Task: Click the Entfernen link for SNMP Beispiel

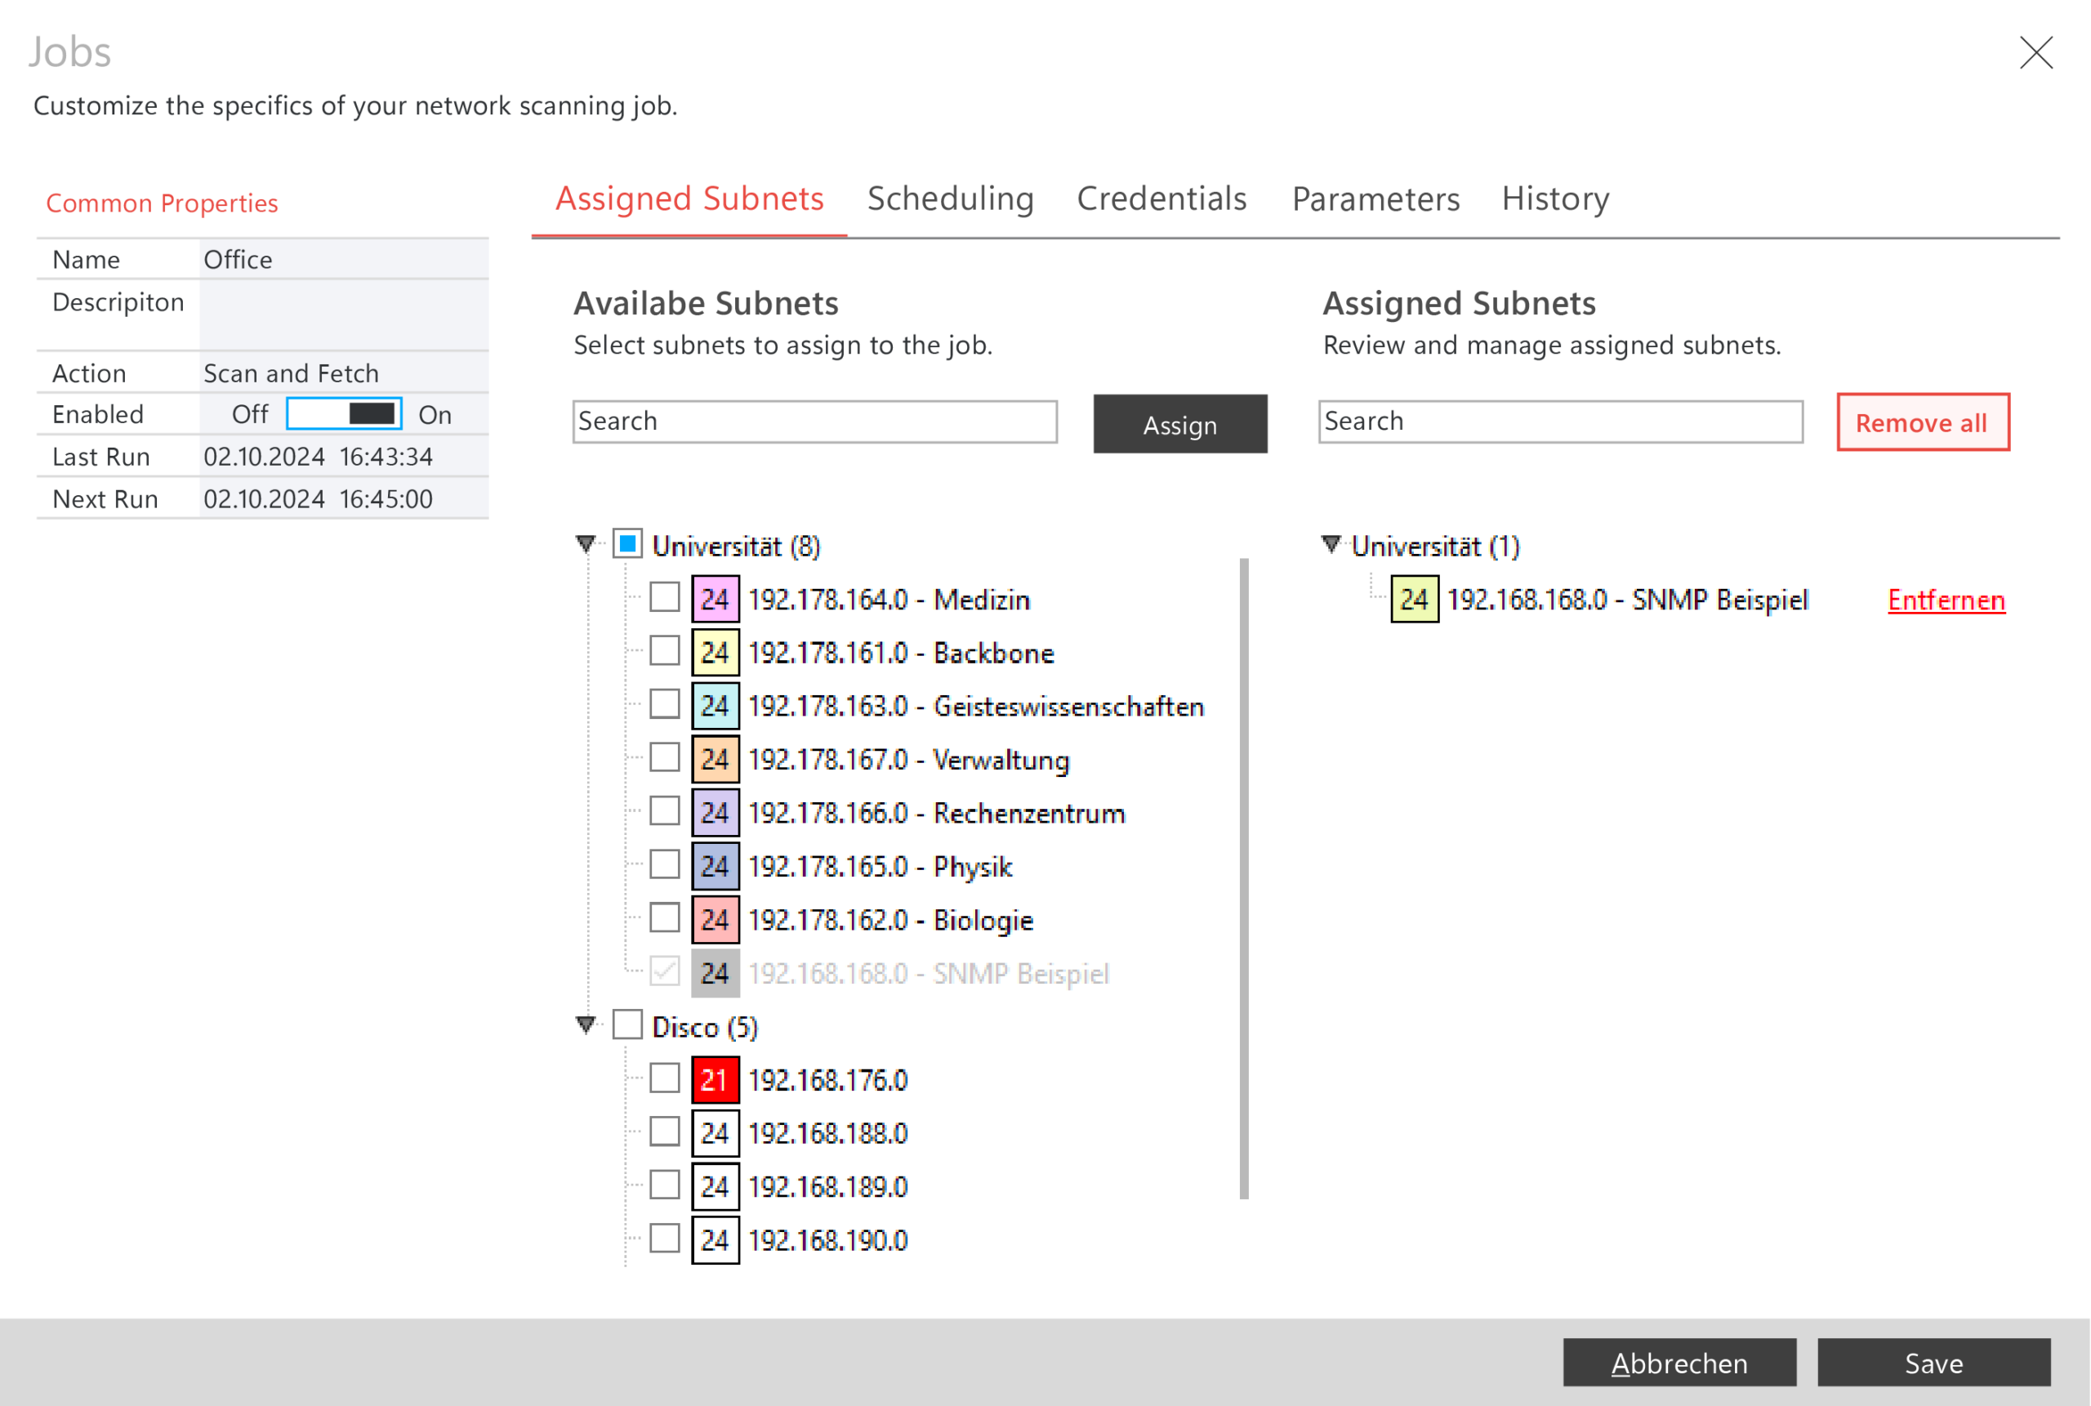Action: pyautogui.click(x=1946, y=600)
